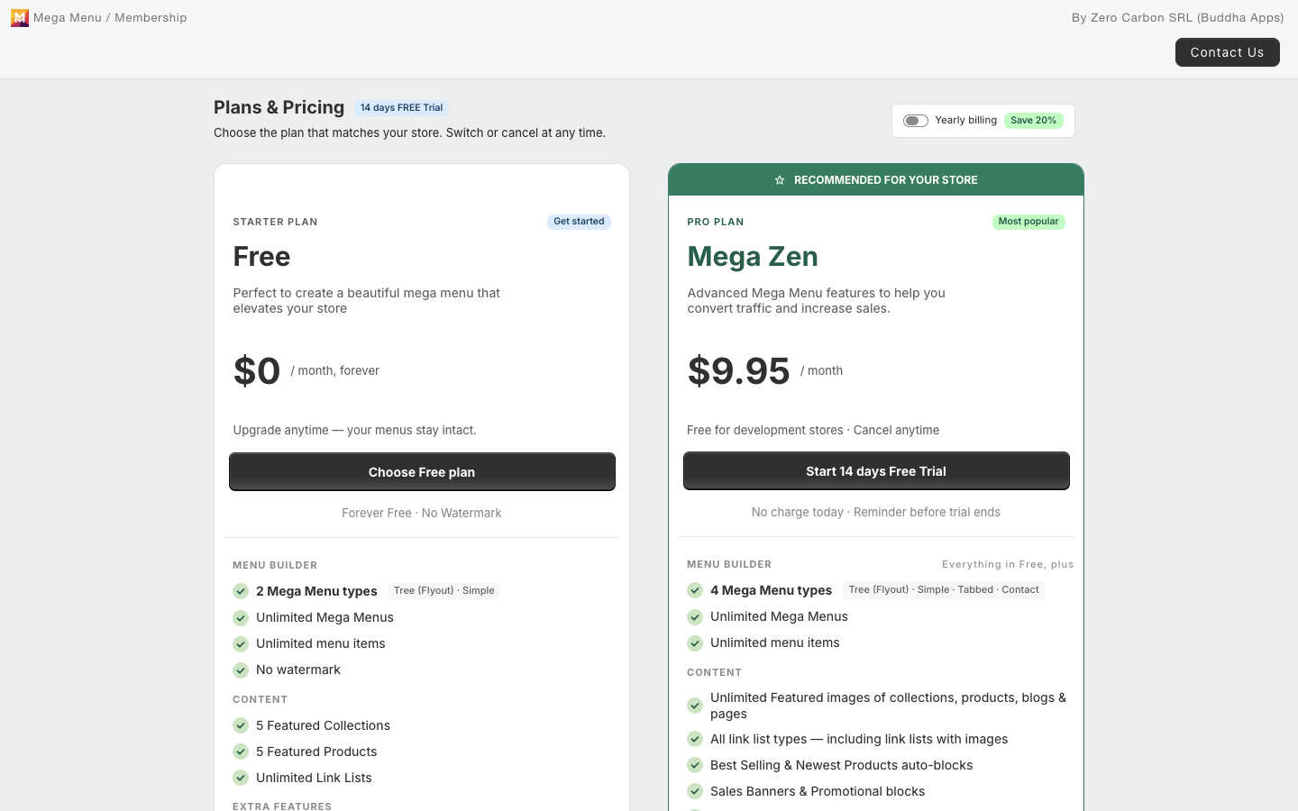Toggle the Yearly billing switch

click(x=916, y=121)
